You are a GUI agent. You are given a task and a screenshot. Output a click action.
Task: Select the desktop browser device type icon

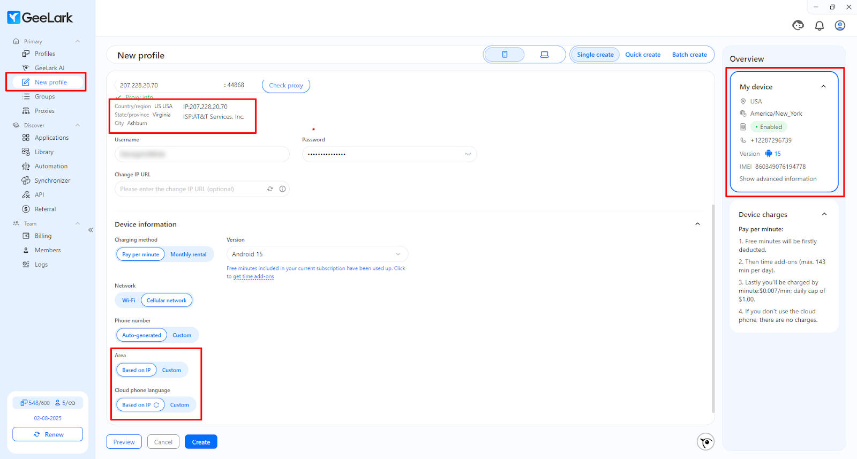point(544,55)
